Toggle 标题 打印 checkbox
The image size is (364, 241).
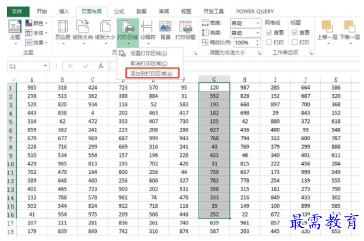tap(295, 42)
